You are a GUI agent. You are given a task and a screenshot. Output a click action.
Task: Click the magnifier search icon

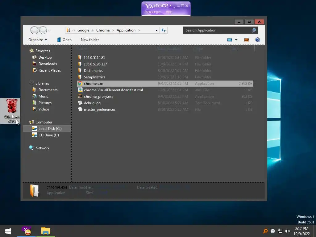[254, 30]
